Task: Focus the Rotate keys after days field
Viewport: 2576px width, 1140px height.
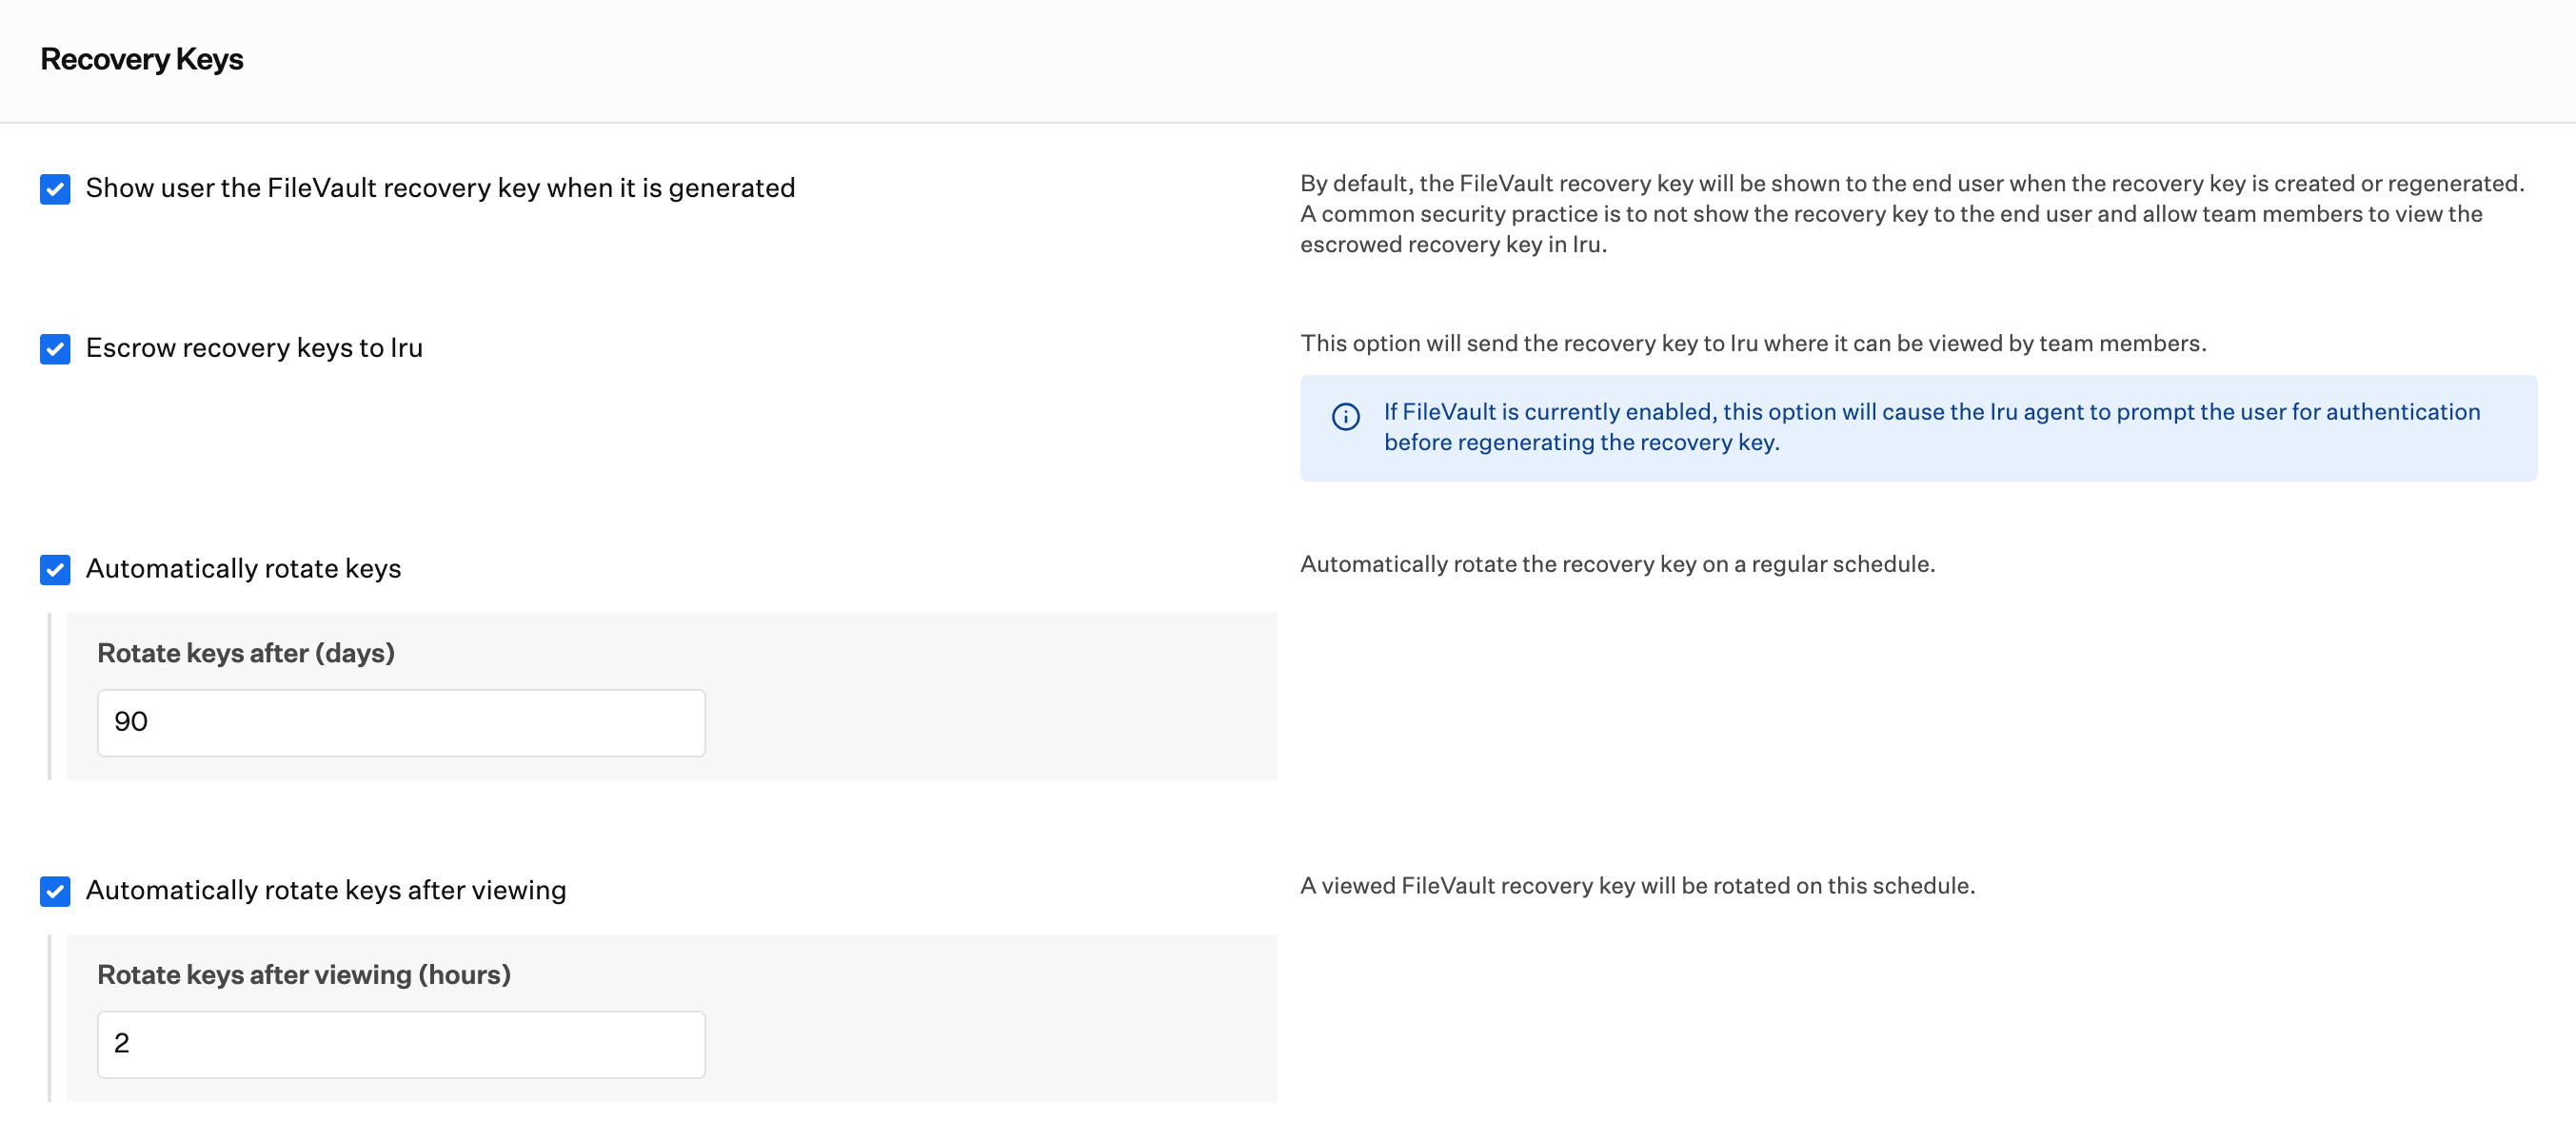Action: tap(401, 722)
